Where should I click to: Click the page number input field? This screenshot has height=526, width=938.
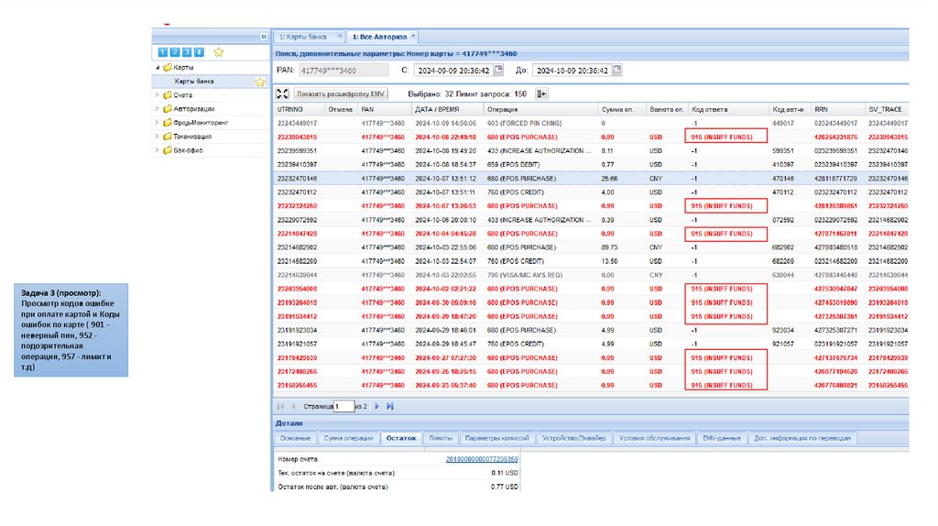click(343, 405)
